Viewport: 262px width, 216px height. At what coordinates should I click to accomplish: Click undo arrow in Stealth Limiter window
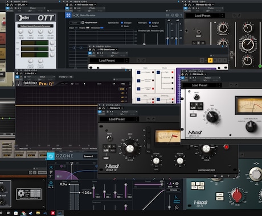pyautogui.click(x=139, y=60)
